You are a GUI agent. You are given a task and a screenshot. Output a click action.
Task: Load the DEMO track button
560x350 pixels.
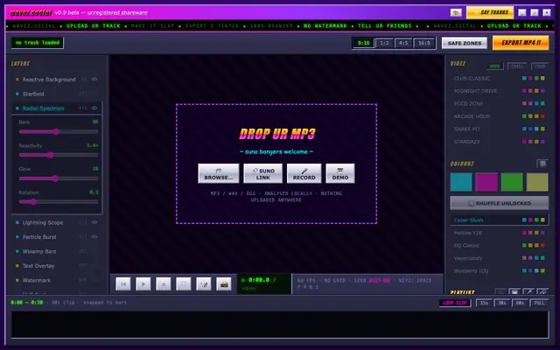(x=340, y=173)
